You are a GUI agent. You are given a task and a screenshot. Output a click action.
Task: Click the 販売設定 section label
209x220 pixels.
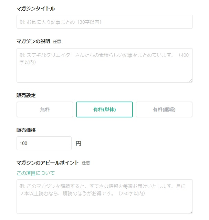tap(26, 95)
